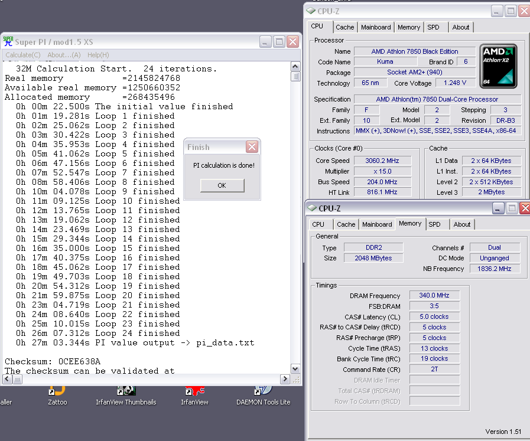Click the Super PI vertical scrollbar down arrow
The width and height of the screenshot is (530, 441).
pos(295,369)
